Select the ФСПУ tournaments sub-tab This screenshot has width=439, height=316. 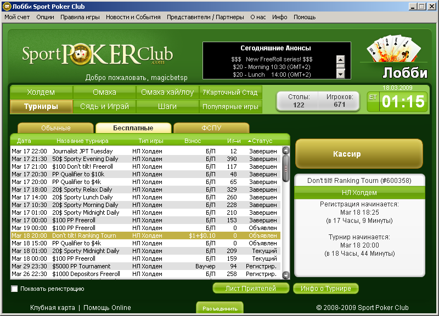pyautogui.click(x=211, y=128)
